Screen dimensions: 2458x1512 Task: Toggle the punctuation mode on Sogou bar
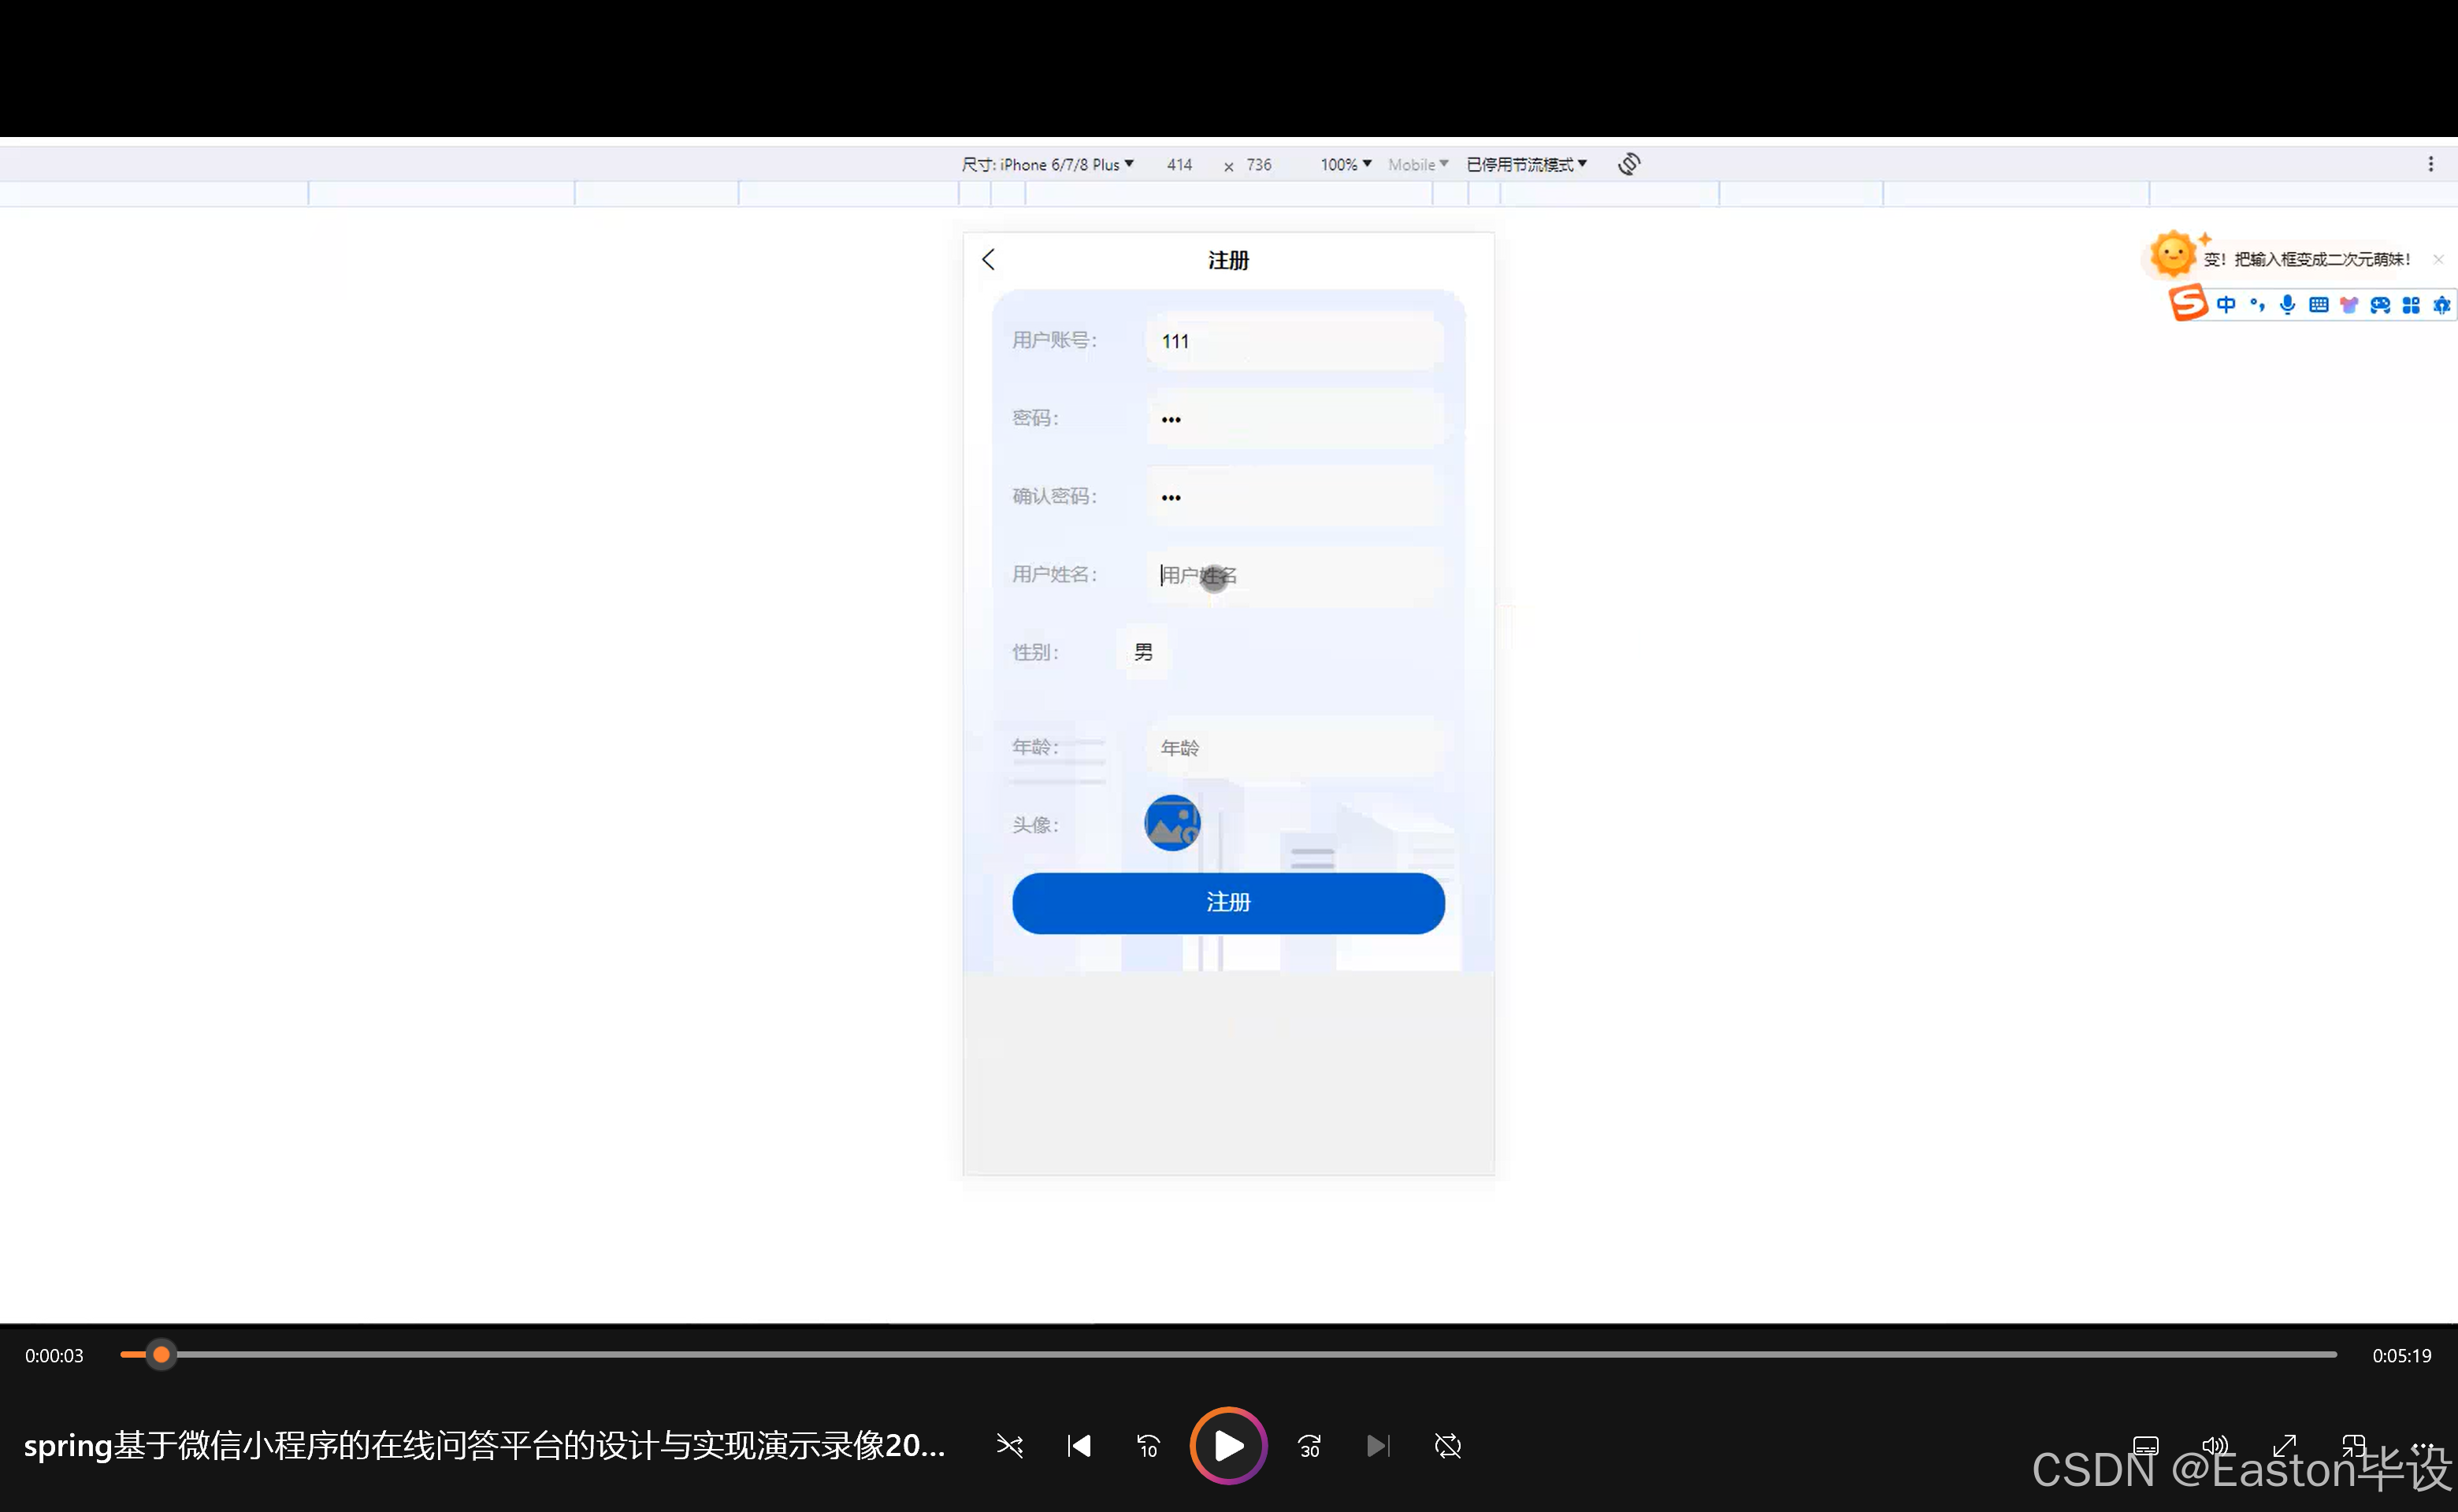coord(2257,305)
